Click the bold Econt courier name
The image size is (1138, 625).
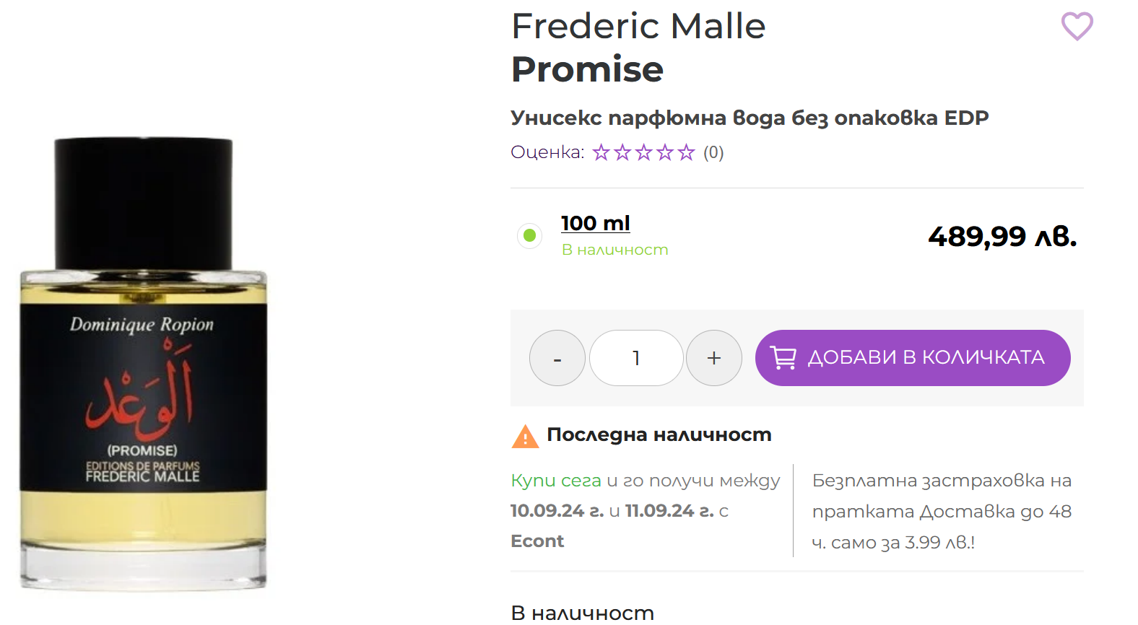(537, 541)
